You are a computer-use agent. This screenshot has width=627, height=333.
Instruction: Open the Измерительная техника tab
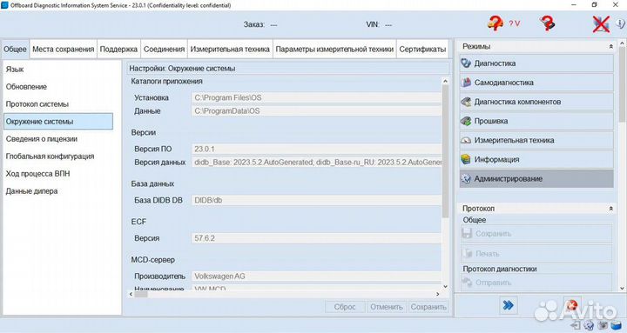(x=230, y=49)
